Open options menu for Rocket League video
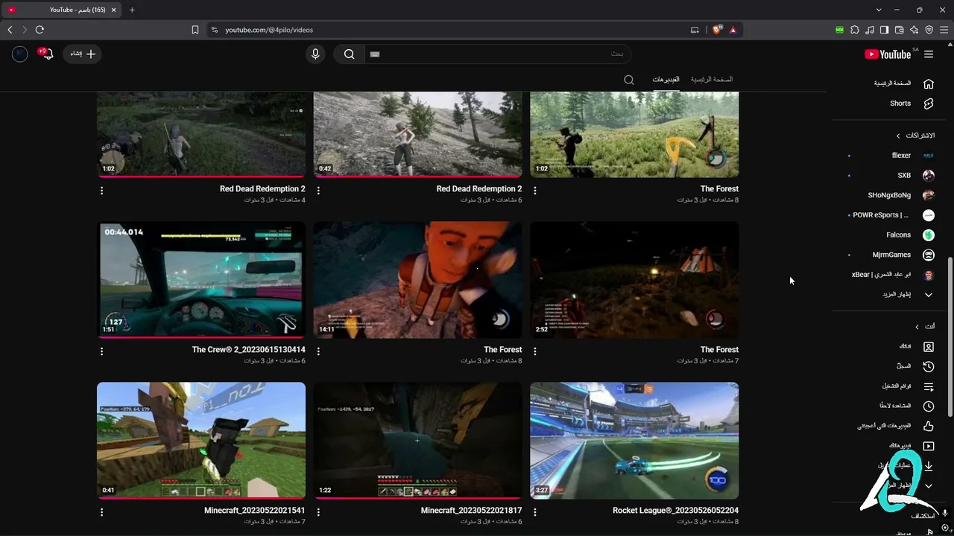Screen dimensions: 954x536 (535, 512)
